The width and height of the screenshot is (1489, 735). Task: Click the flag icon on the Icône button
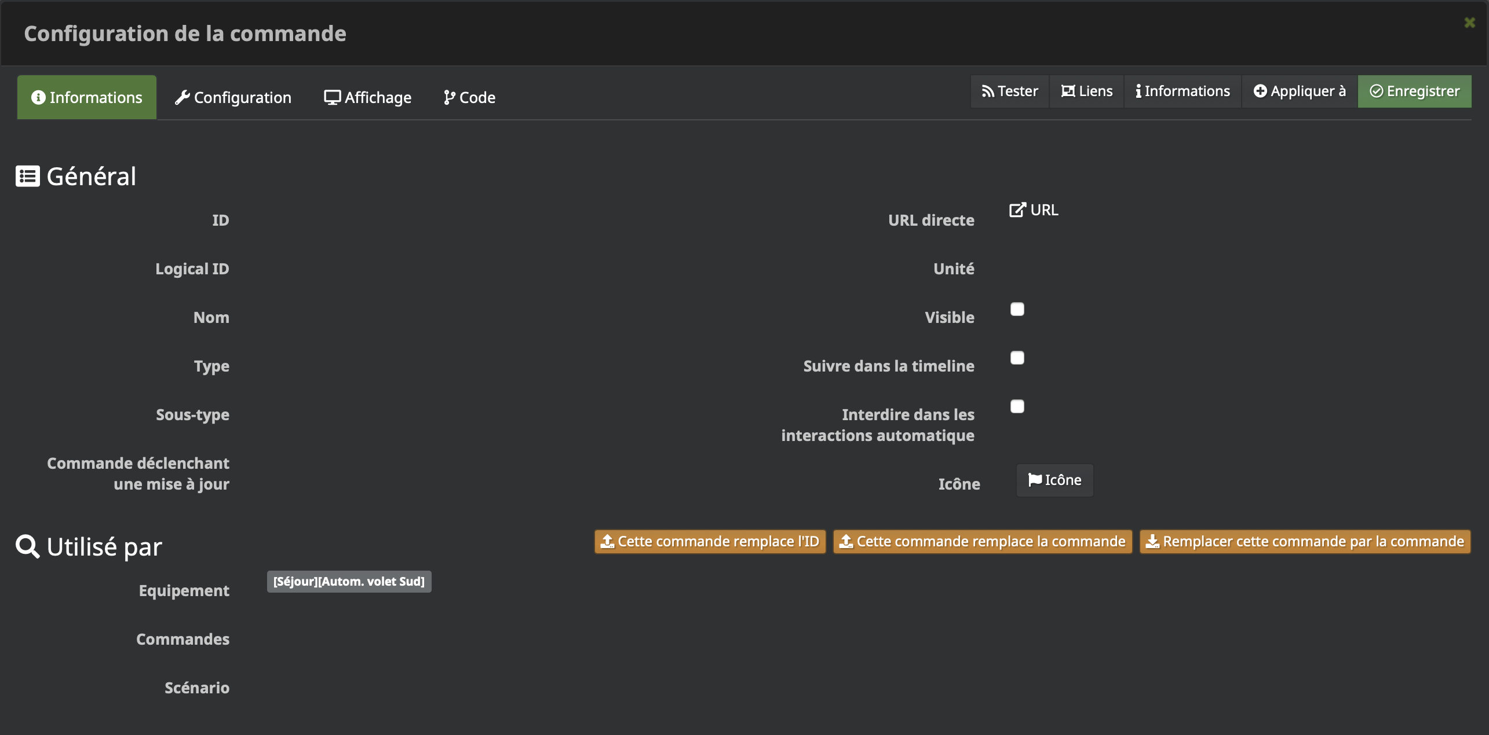coord(1035,480)
